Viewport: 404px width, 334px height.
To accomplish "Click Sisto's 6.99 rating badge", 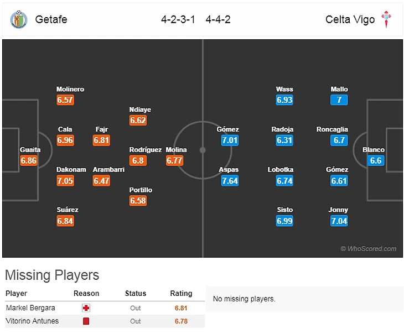I will coord(284,221).
